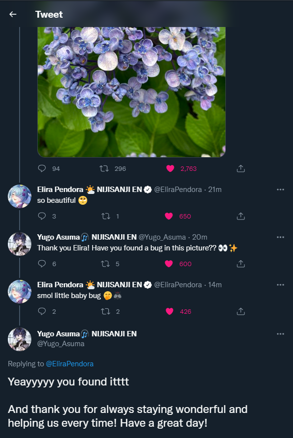Retweet the 'smol little baby bug' reply

click(106, 311)
